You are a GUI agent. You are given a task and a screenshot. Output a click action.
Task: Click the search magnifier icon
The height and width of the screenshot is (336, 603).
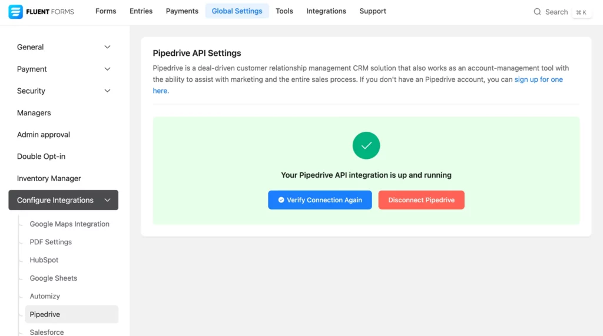pyautogui.click(x=537, y=12)
